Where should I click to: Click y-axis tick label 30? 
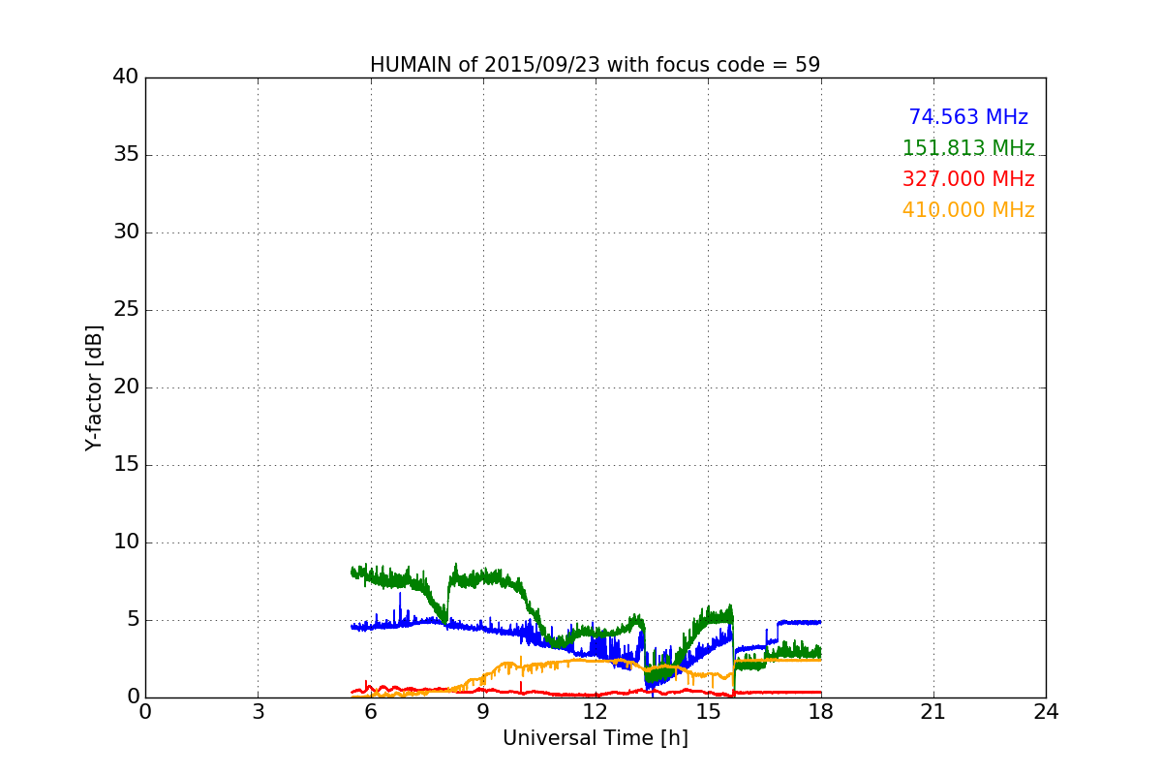[x=126, y=232]
